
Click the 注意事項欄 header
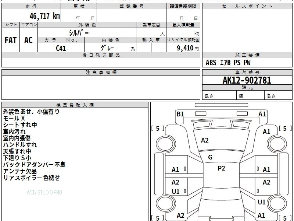pos(101,72)
